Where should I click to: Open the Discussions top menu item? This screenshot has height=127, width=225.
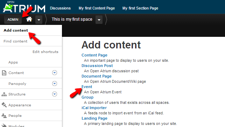point(60,8)
